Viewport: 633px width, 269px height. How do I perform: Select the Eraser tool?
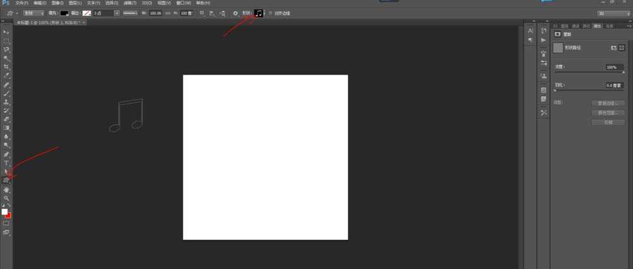tap(6, 119)
